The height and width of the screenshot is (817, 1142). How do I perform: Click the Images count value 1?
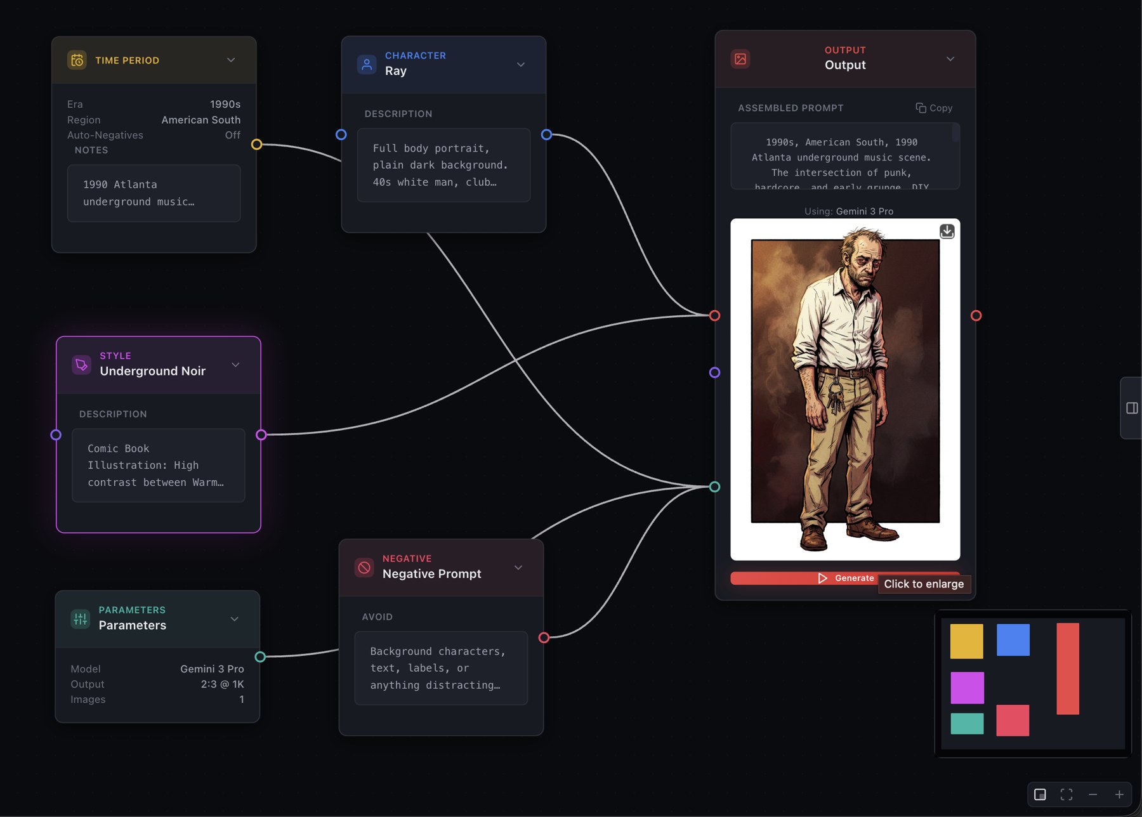242,700
